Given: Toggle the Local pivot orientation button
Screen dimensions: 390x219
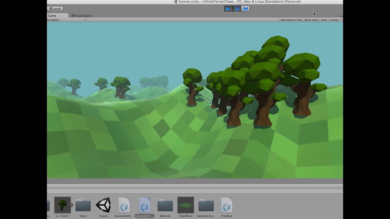Looking at the screenshot, I should click(x=55, y=9).
